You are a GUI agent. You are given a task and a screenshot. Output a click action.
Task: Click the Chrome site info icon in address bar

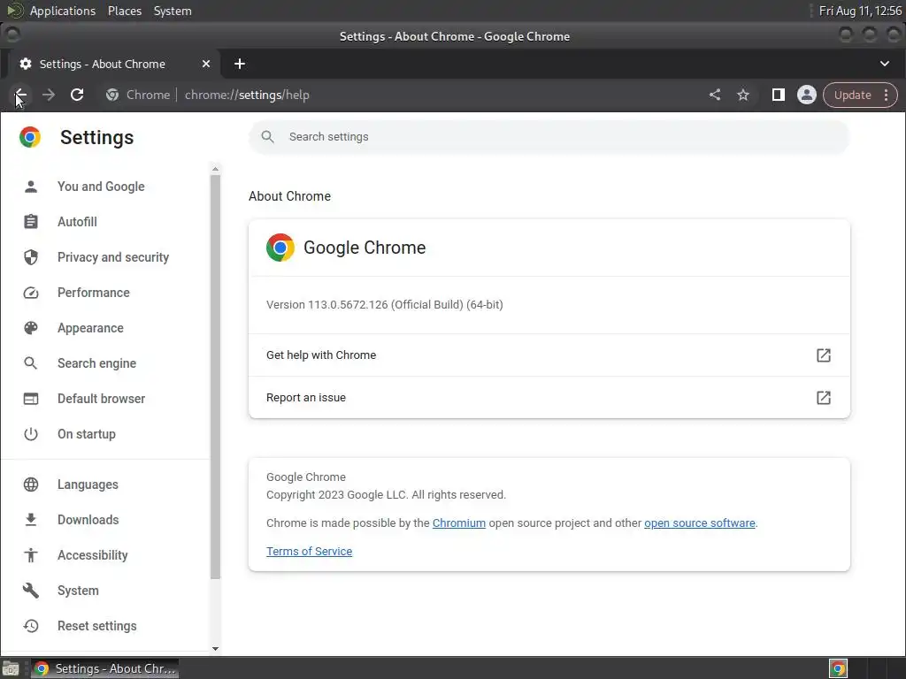(x=112, y=95)
